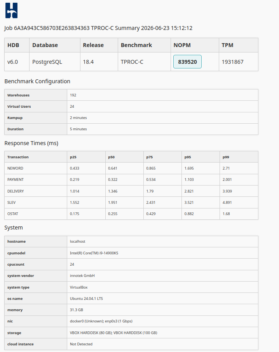
Task: Click the TPM value 1931867
Action: pos(232,62)
